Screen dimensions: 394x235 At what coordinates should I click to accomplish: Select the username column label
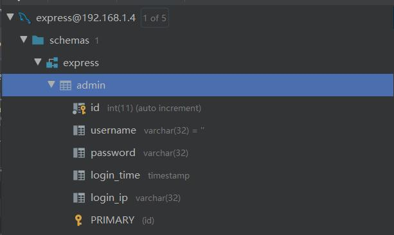[113, 130]
